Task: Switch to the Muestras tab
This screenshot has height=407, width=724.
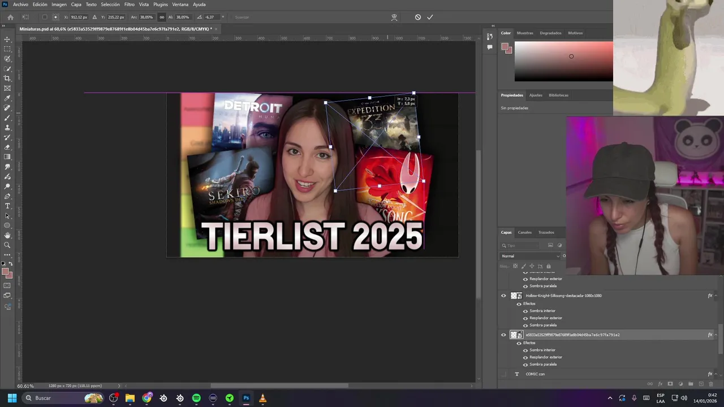Action: pos(525,33)
